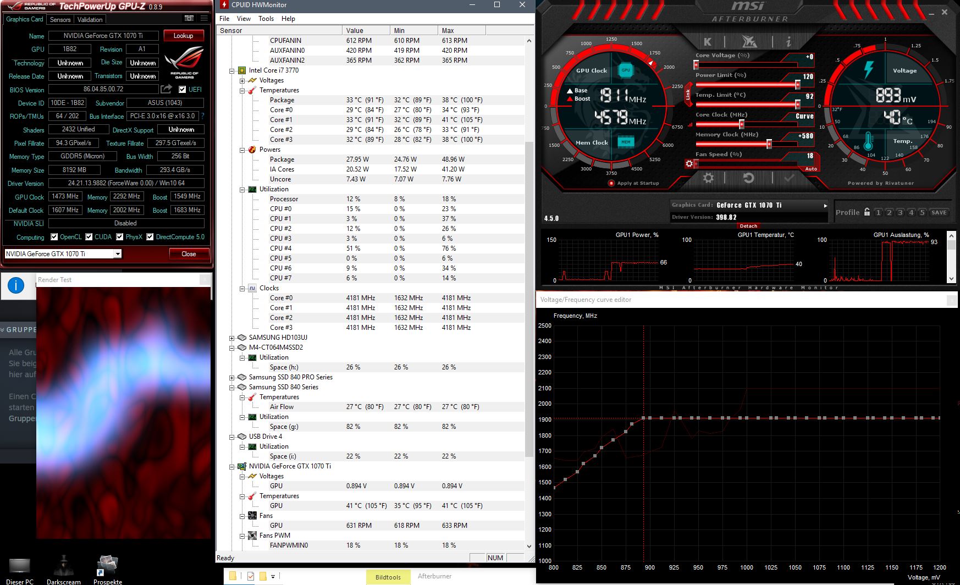The height and width of the screenshot is (585, 960).
Task: Open the View menu in HWMonitor
Action: 244,19
